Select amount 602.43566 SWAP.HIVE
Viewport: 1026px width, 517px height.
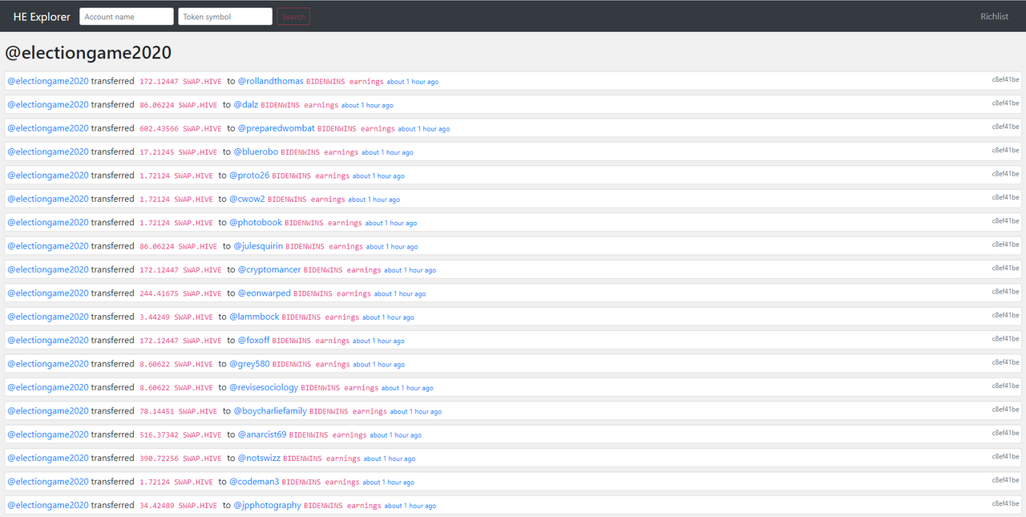(x=180, y=129)
